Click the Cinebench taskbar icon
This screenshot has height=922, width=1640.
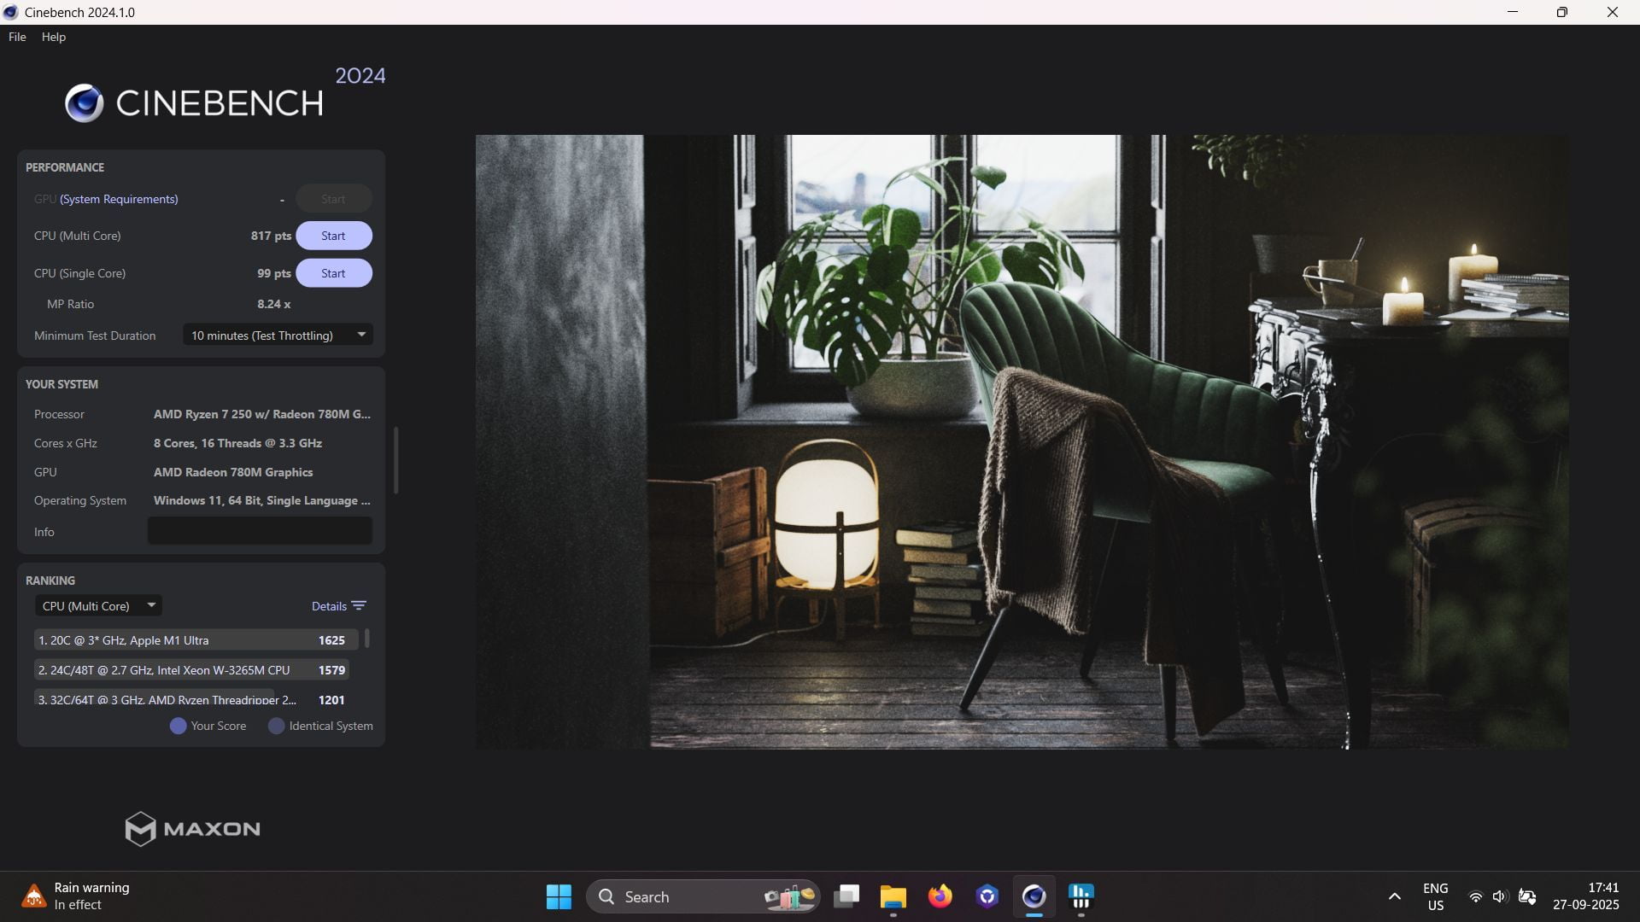1034,896
